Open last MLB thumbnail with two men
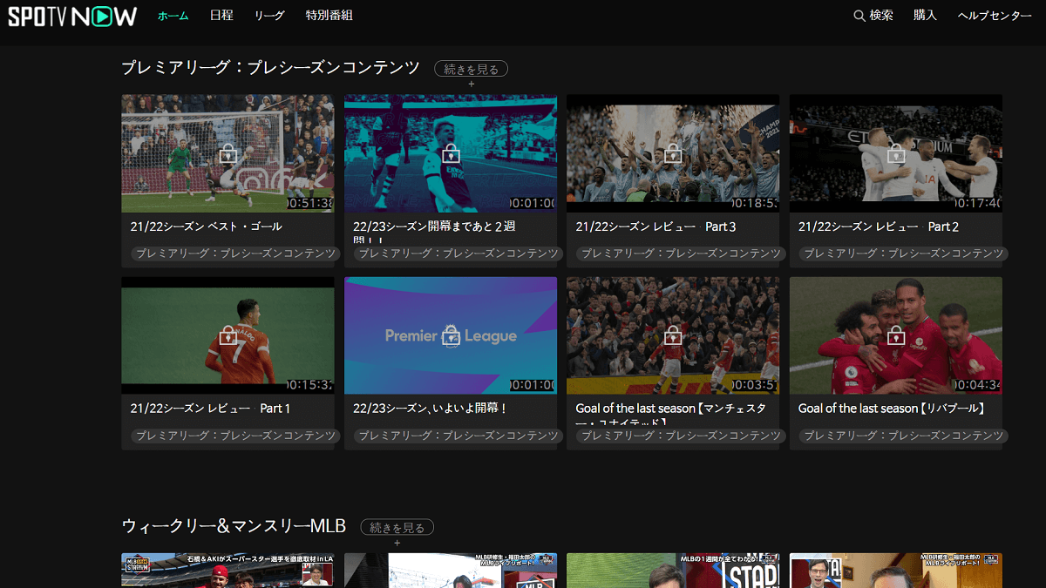This screenshot has width=1046, height=588. point(896,571)
